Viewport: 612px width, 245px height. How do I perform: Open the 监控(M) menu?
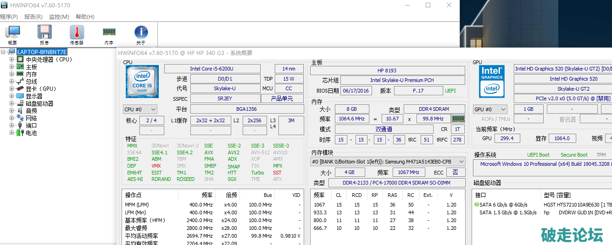pos(59,17)
